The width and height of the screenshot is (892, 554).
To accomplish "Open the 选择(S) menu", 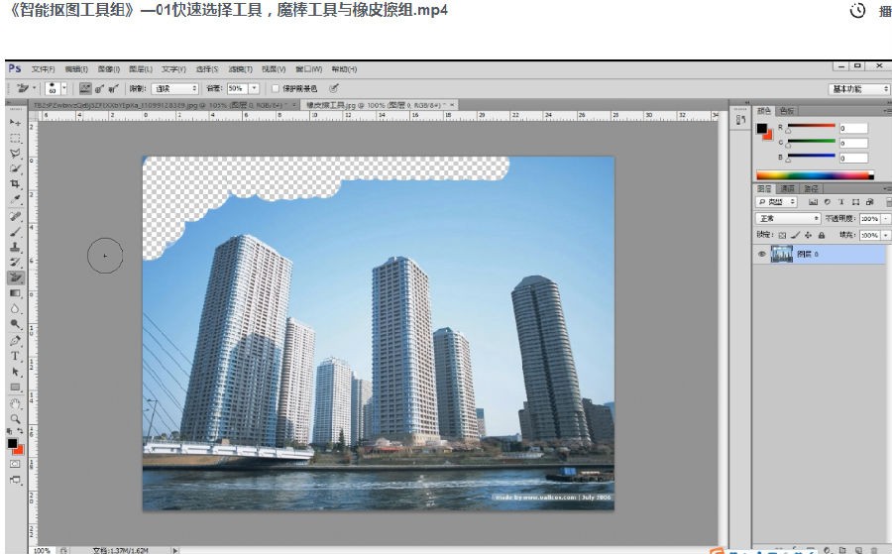I will pyautogui.click(x=207, y=69).
